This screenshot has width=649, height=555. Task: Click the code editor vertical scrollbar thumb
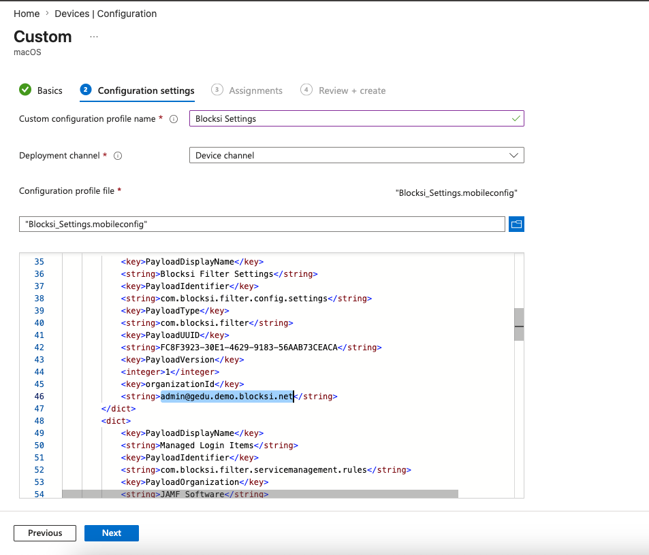click(519, 324)
